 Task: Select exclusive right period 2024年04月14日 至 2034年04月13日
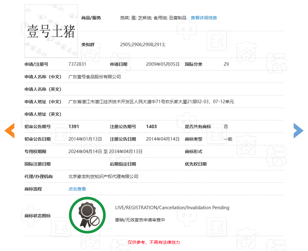click(105, 152)
